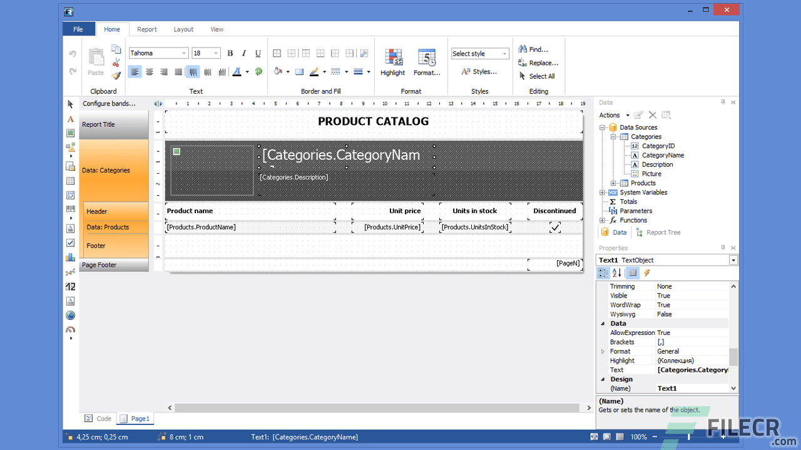Open the font size dropdown
This screenshot has width=801, height=450.
tap(217, 52)
